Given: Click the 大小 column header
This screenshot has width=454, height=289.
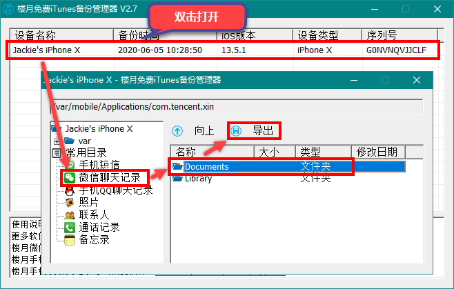Looking at the screenshot, I should click(x=275, y=151).
